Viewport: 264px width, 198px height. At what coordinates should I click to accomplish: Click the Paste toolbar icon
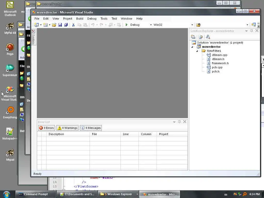85,25
